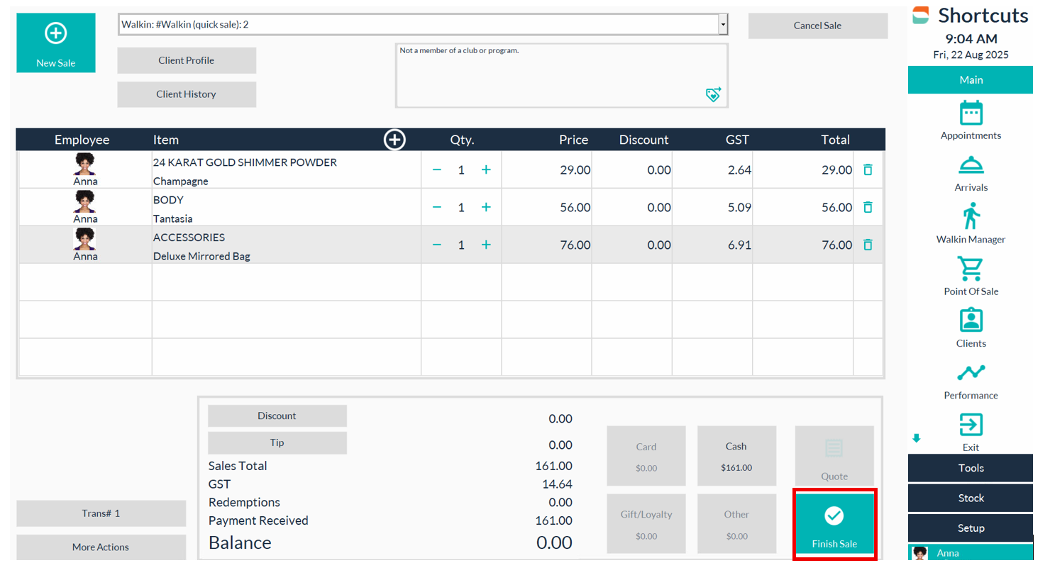1050x580 pixels.
Task: Increase quantity of Gold Shimmer Powder
Action: [486, 169]
